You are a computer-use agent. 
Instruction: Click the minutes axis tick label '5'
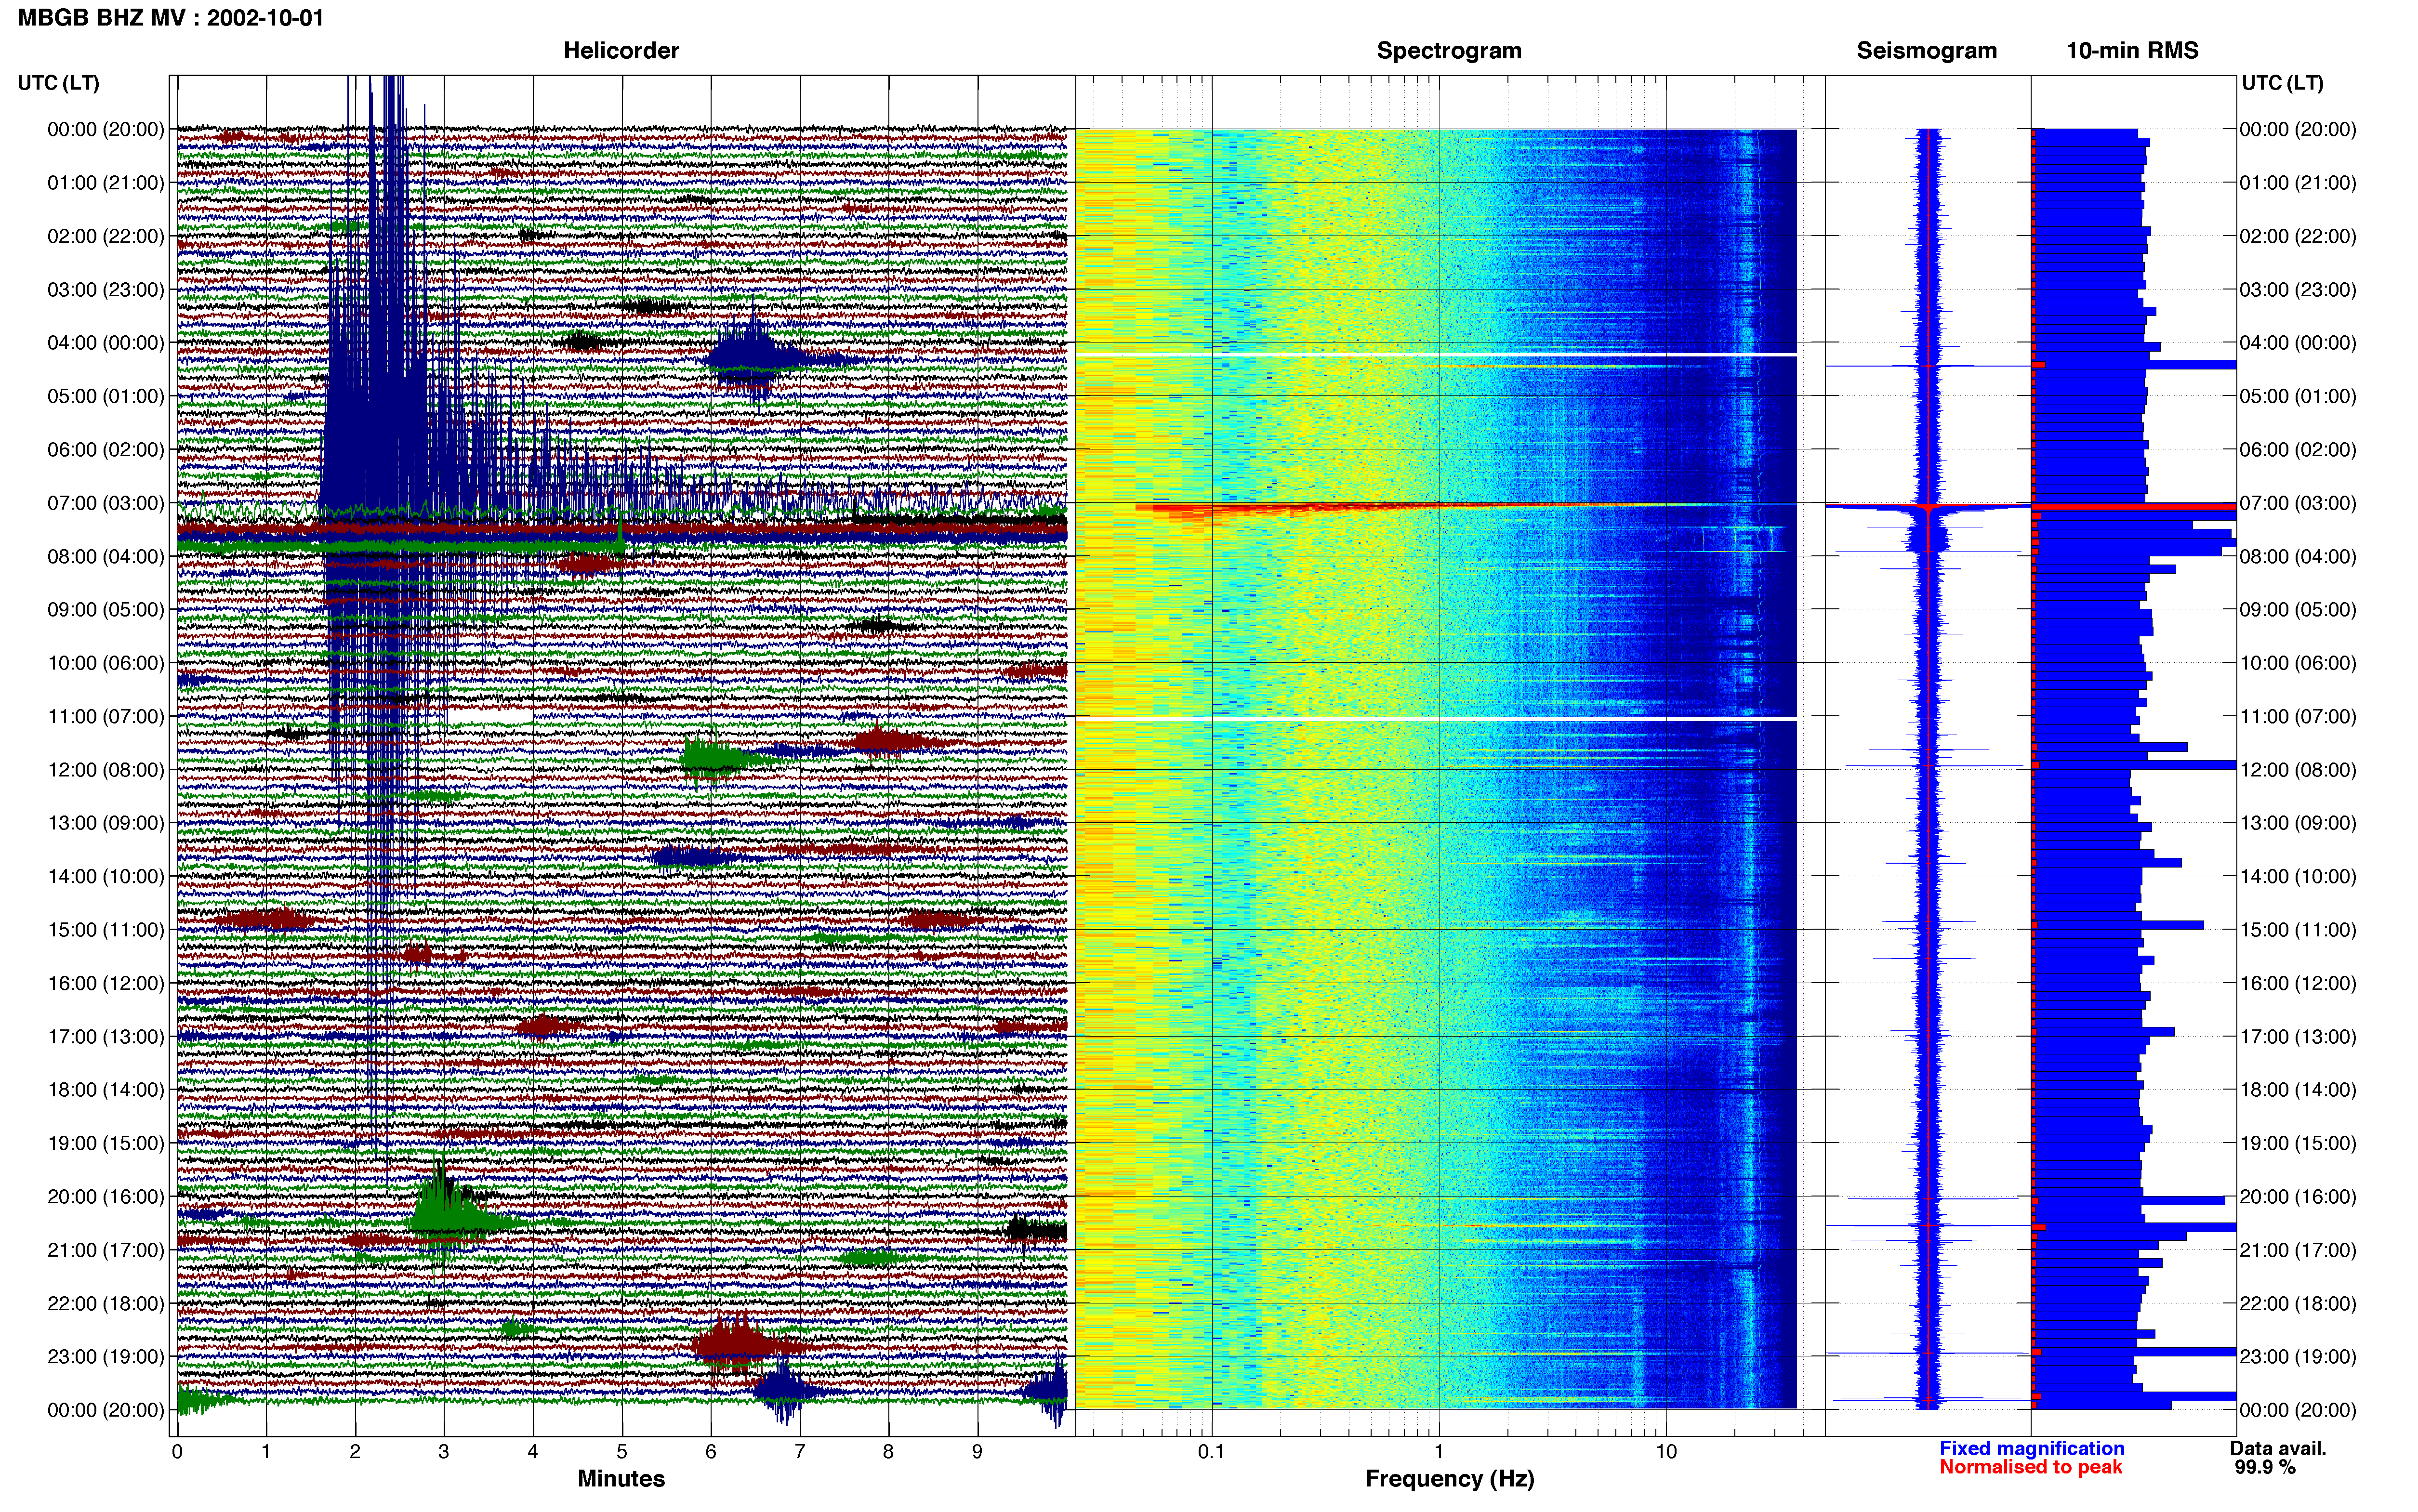[x=621, y=1451]
